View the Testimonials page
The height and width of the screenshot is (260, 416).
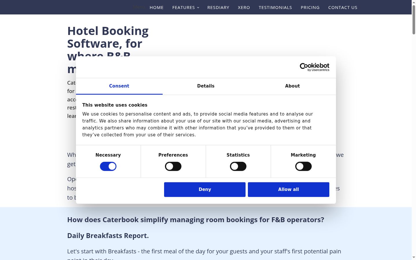click(x=275, y=8)
